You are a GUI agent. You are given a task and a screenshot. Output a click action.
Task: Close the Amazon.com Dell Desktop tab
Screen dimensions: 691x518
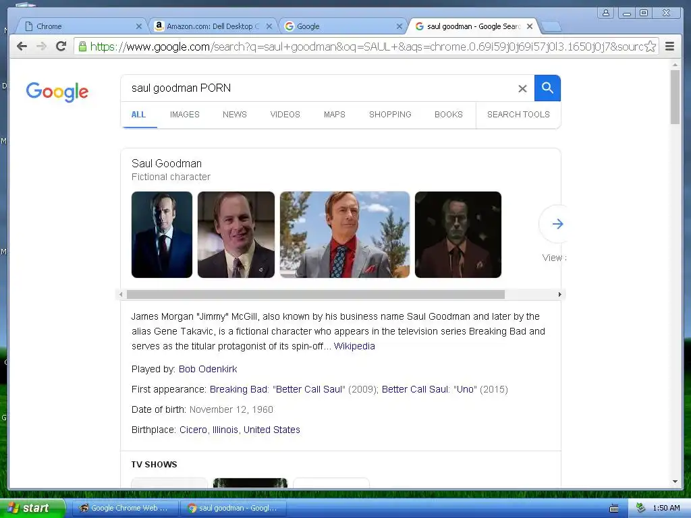(269, 26)
